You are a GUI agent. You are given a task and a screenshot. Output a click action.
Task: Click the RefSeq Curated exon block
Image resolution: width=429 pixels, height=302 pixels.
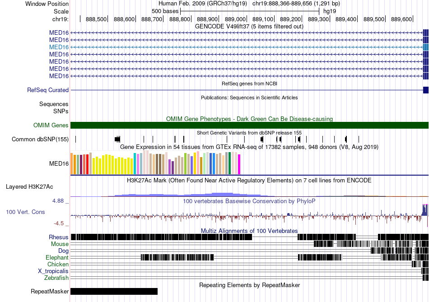[426, 90]
